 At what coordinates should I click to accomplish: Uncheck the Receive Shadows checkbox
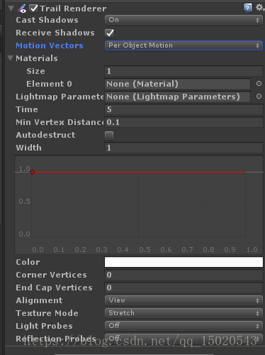109,33
